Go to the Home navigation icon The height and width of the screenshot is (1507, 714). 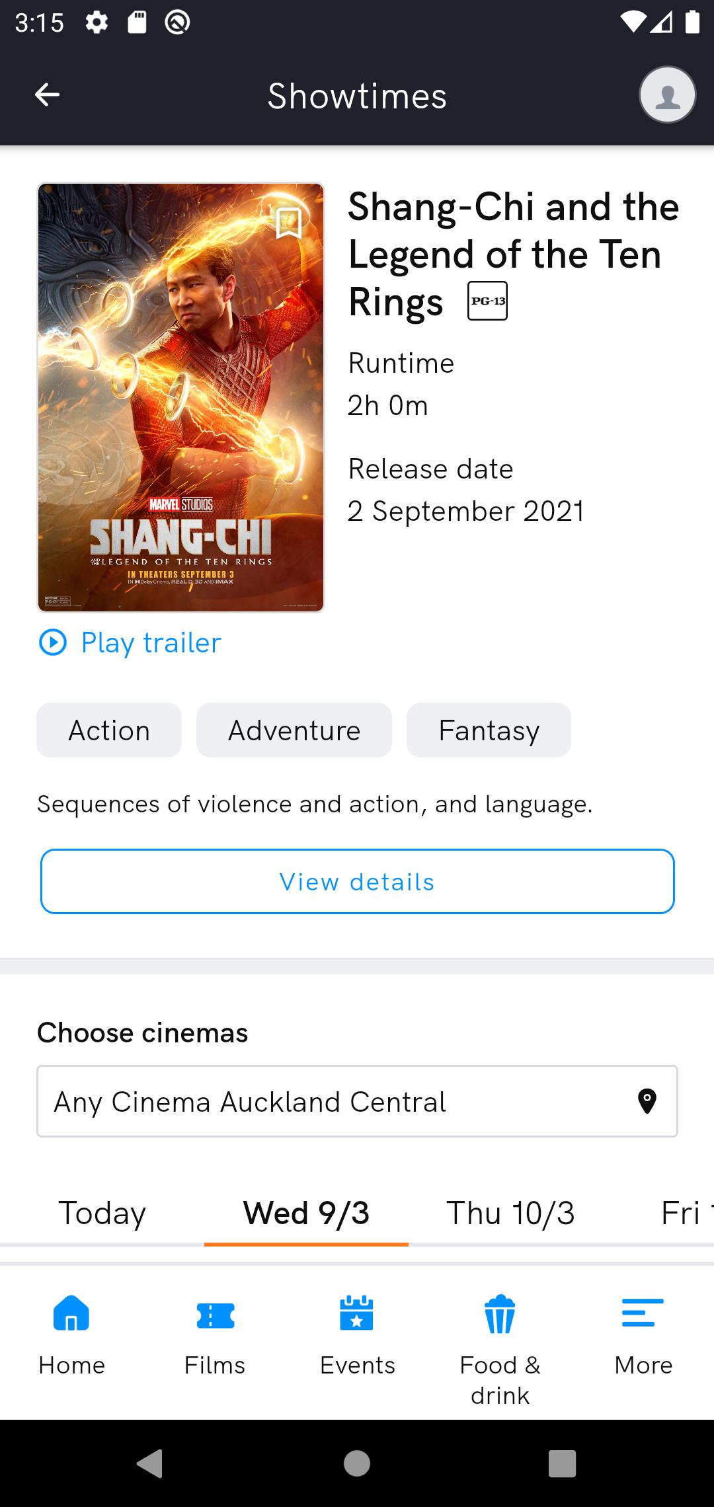pos(71,1314)
